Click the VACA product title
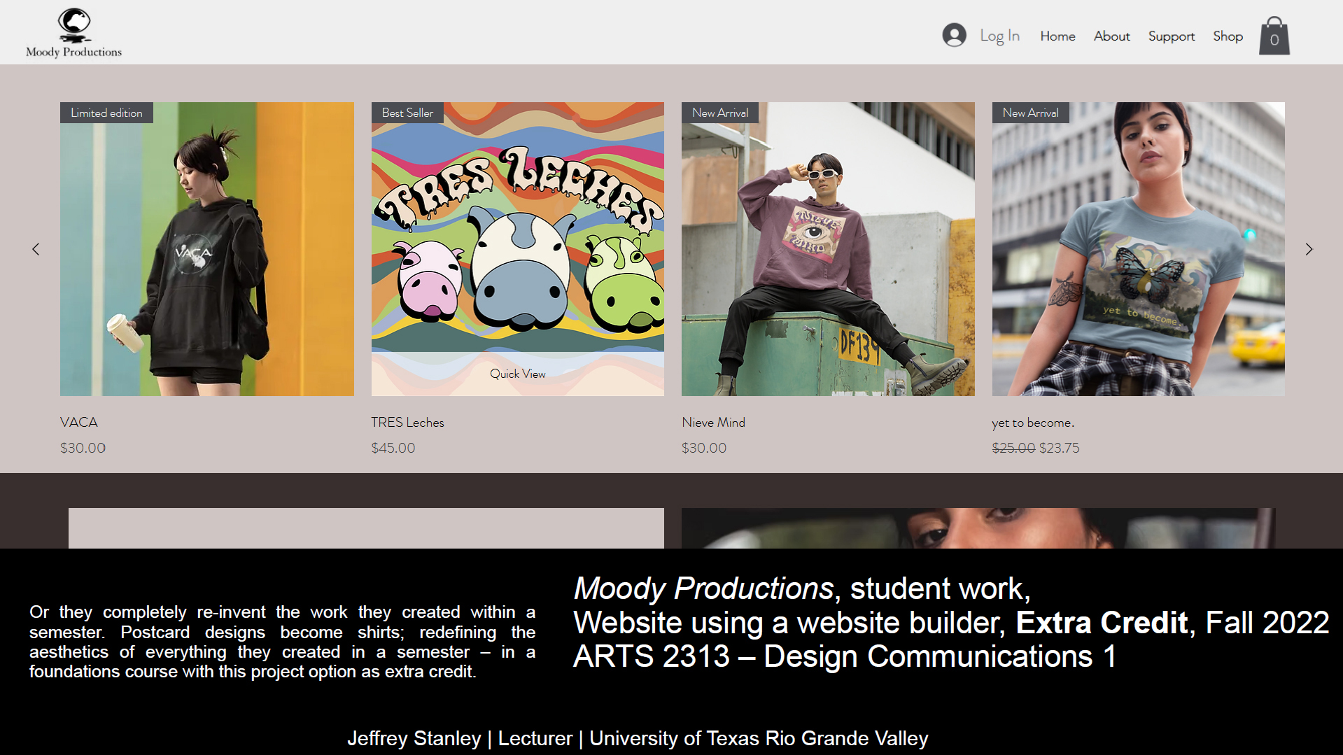This screenshot has height=755, width=1343. coord(79,422)
